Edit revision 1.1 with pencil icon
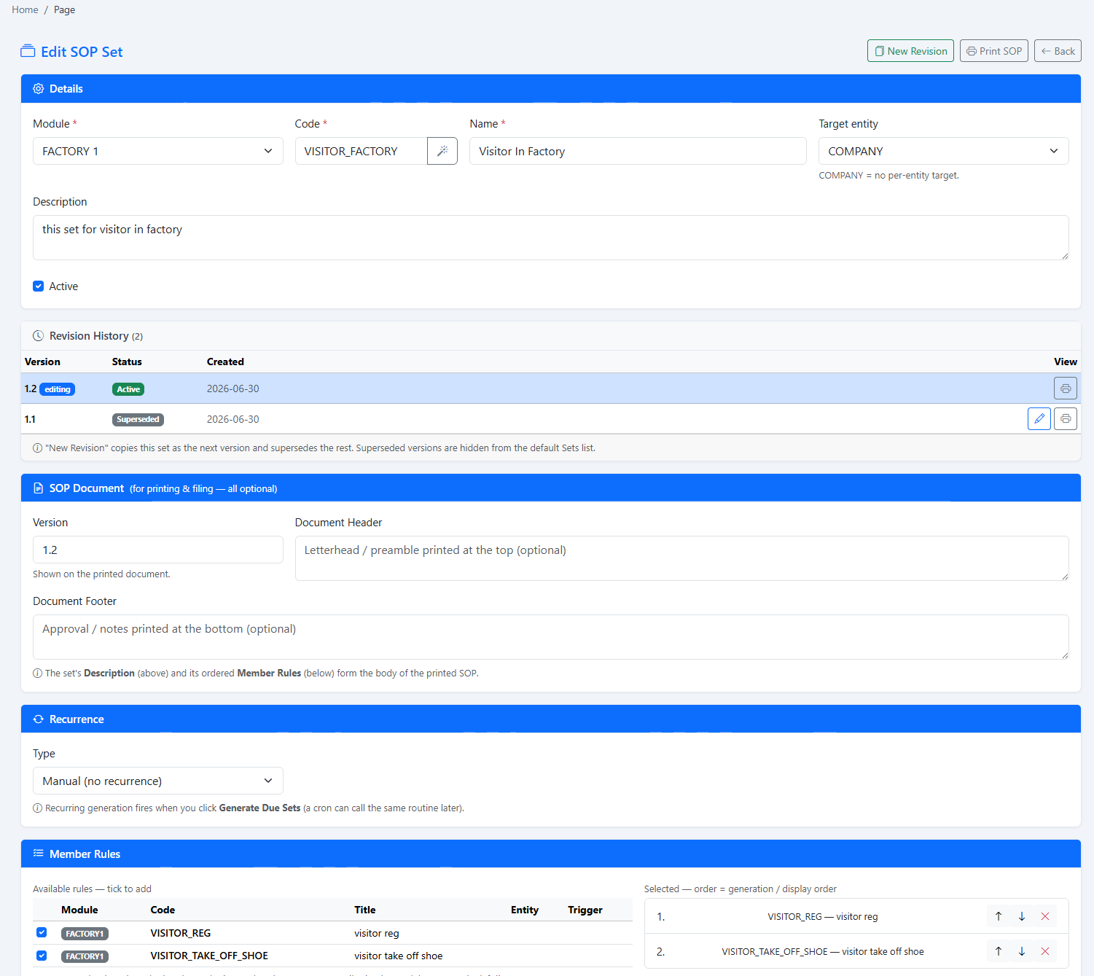This screenshot has width=1094, height=976. click(x=1039, y=418)
